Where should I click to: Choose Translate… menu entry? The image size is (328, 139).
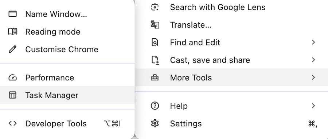(x=231, y=25)
